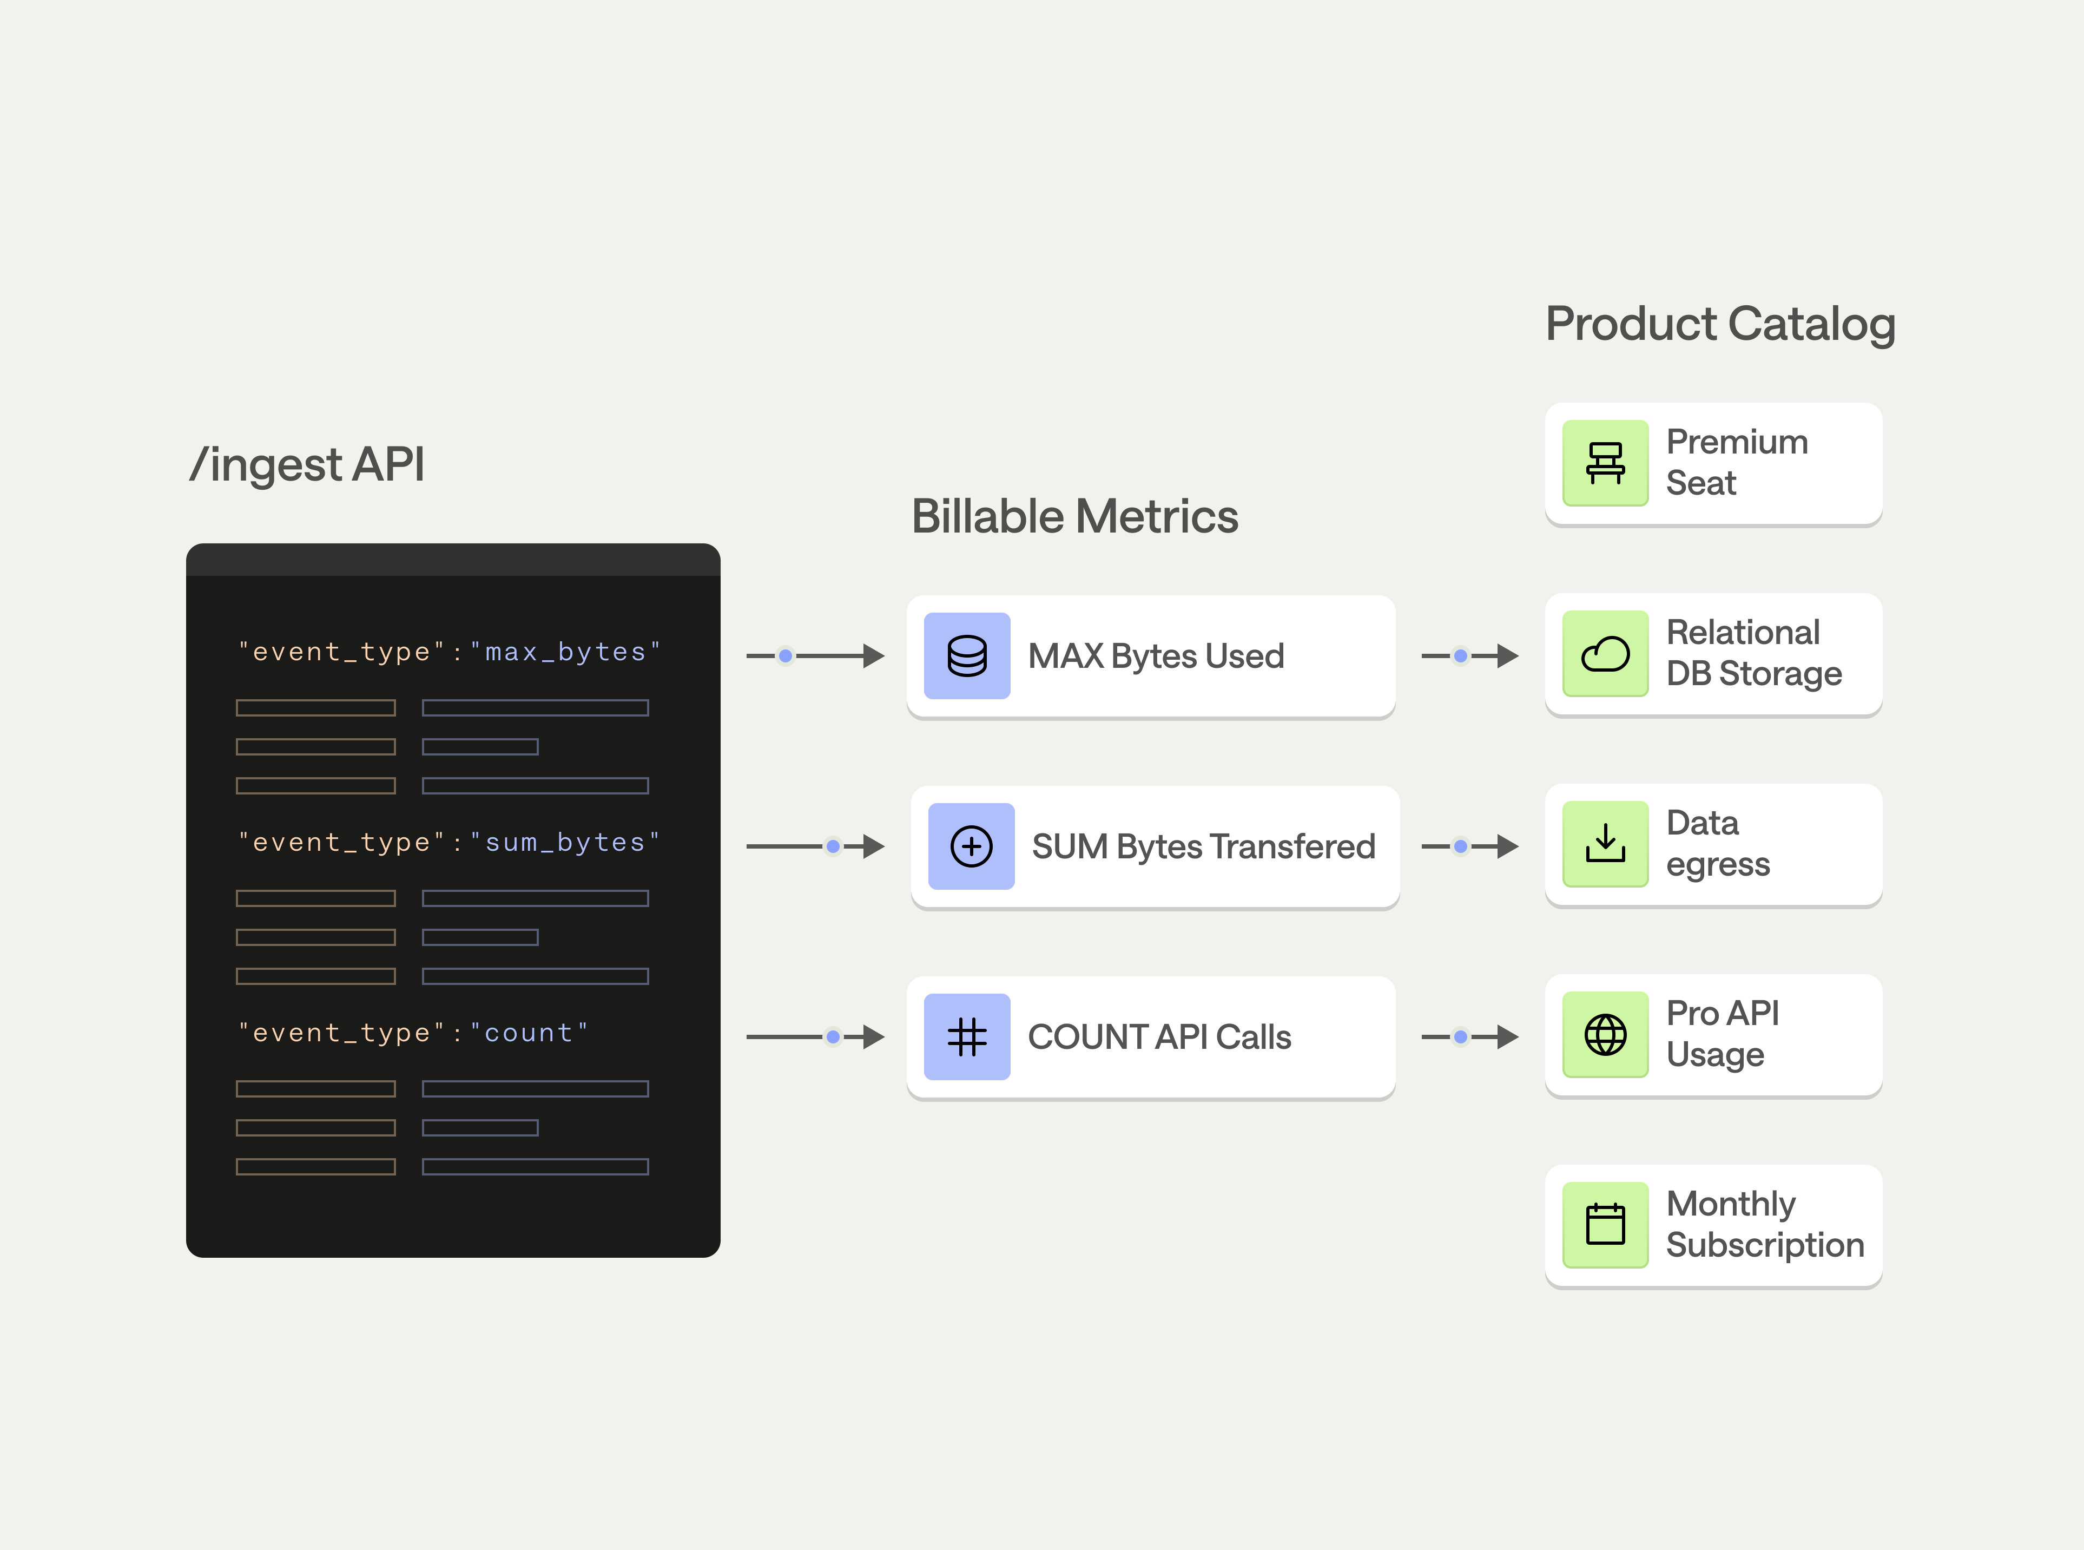Image resolution: width=2084 pixels, height=1550 pixels.
Task: Click the chair icon for Premium Seat
Action: (x=1605, y=463)
